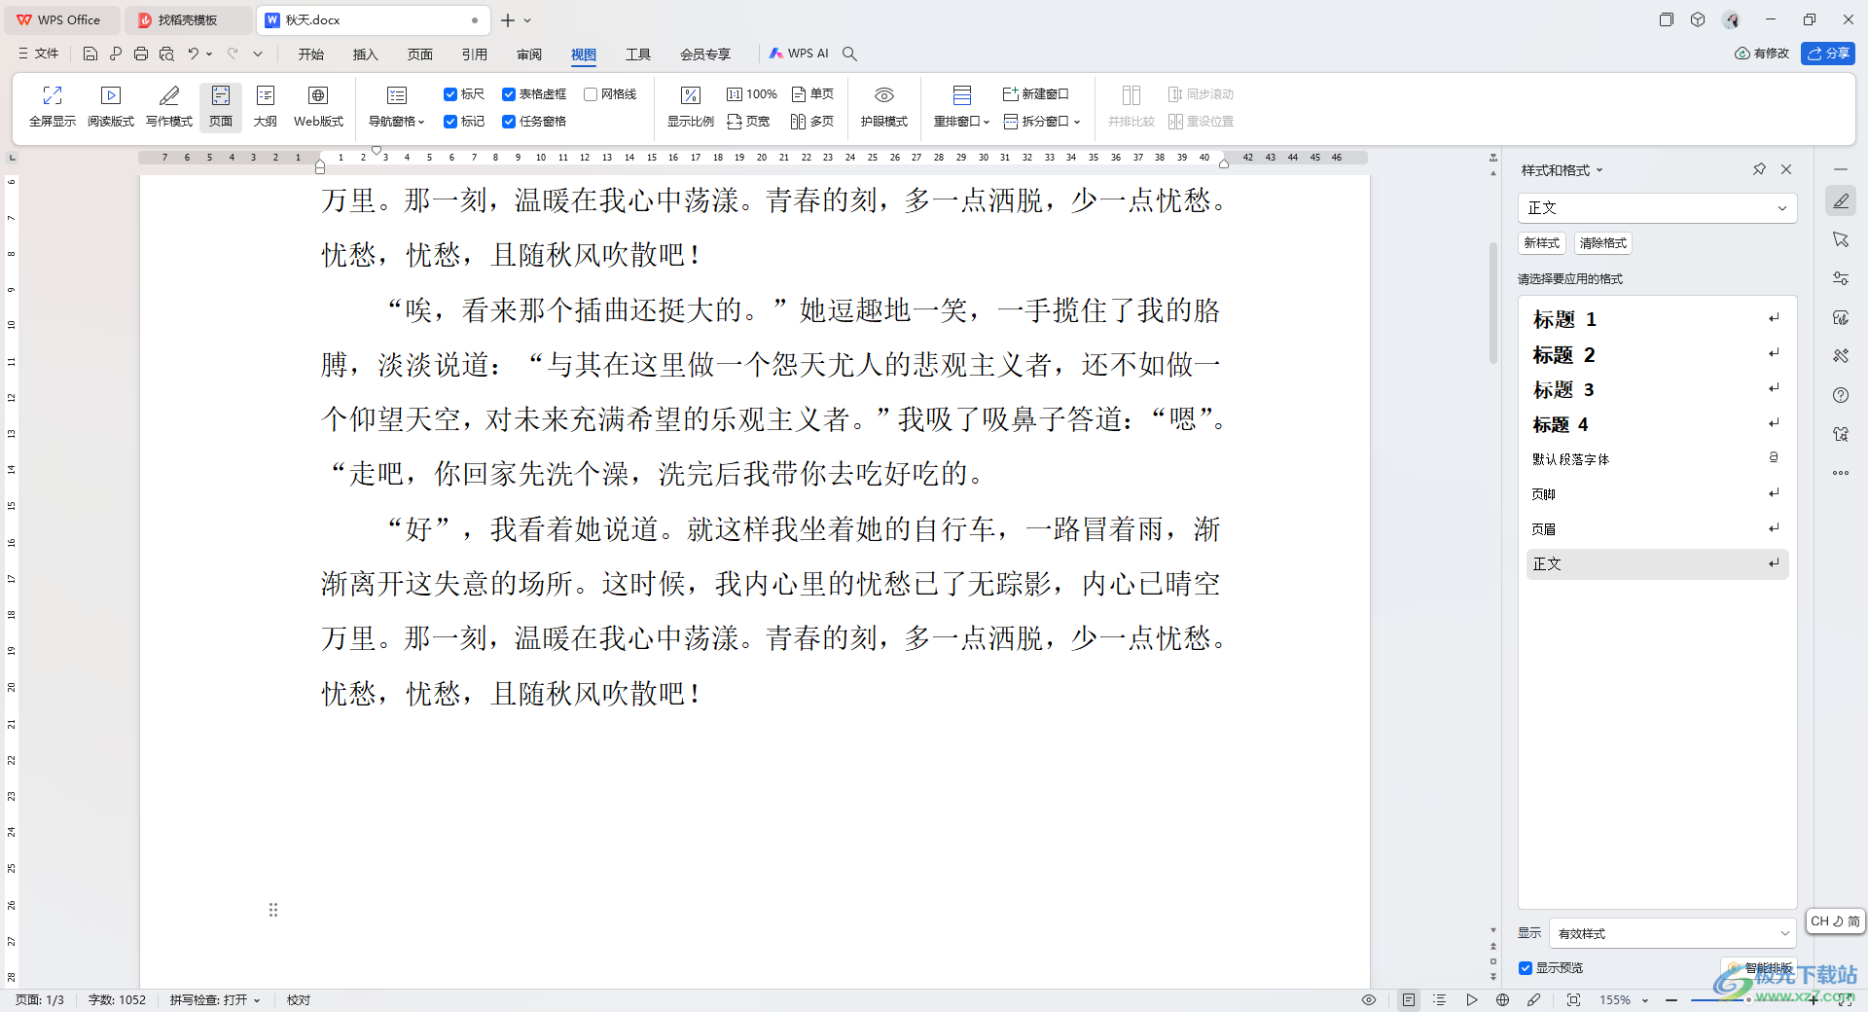This screenshot has height=1012, width=1868.
Task: Select page view (页面) in ribbon
Action: (221, 106)
